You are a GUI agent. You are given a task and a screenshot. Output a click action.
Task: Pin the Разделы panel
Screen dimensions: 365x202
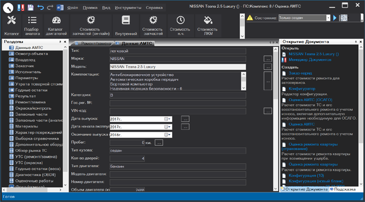pyautogui.click(x=60, y=42)
